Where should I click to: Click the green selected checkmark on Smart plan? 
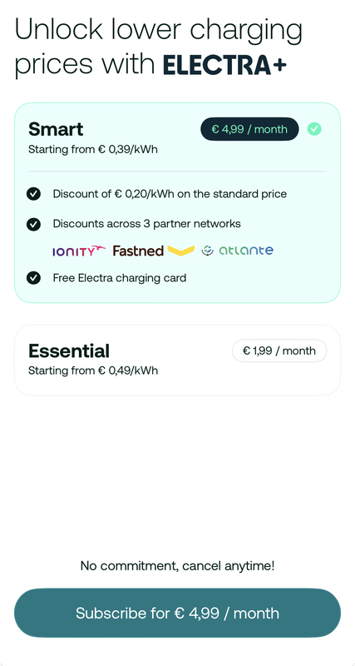pos(314,129)
